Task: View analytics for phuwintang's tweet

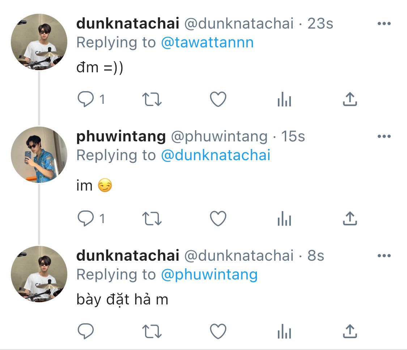Action: 284,219
